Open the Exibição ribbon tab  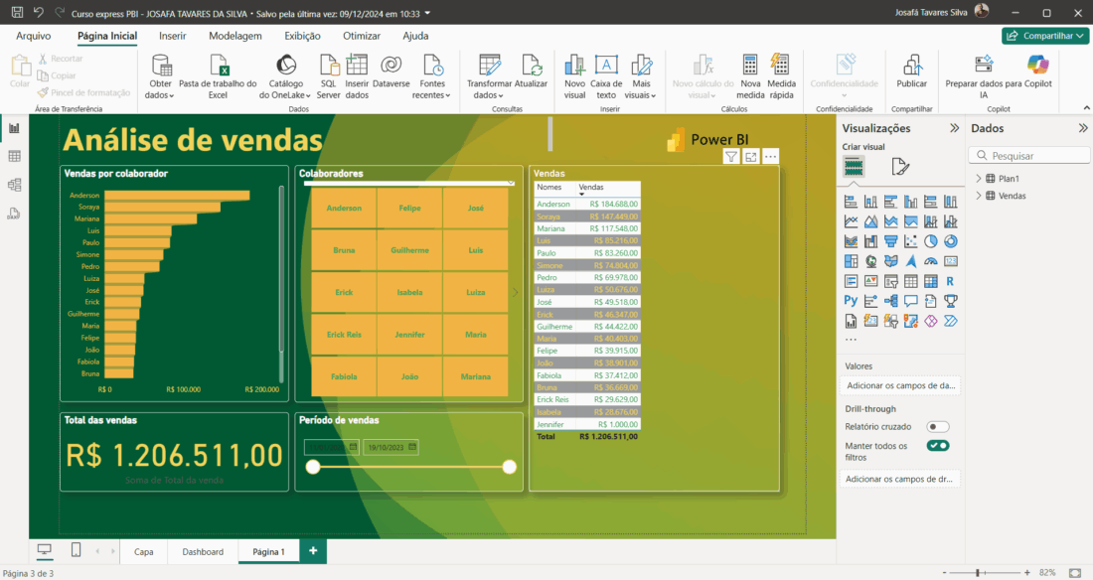pos(302,36)
